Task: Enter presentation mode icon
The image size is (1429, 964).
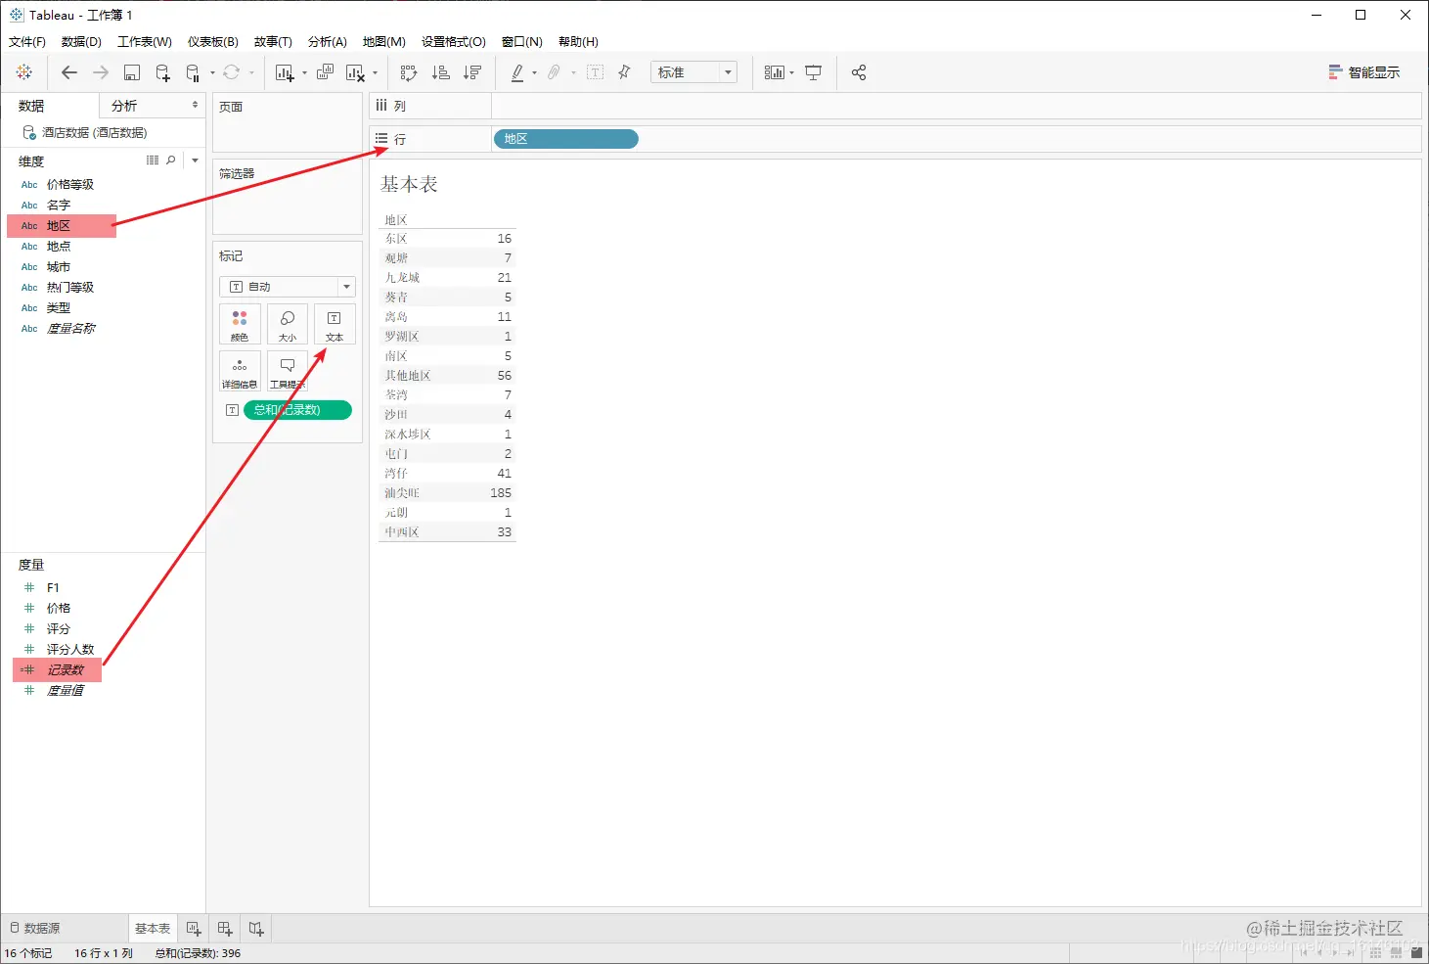Action: [814, 72]
